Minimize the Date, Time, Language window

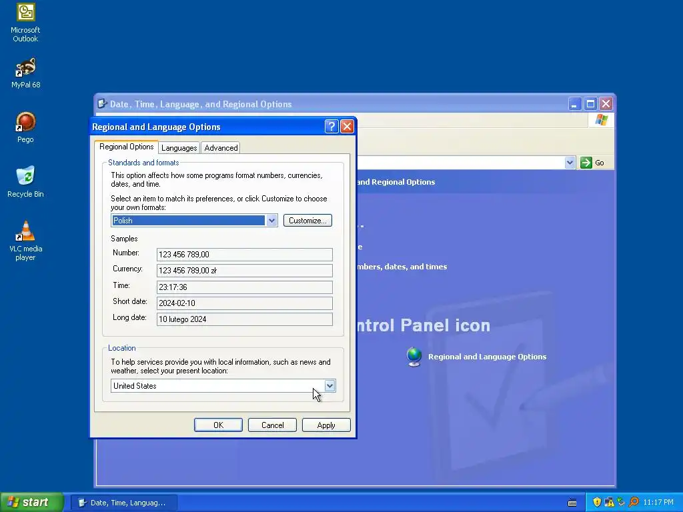(574, 103)
